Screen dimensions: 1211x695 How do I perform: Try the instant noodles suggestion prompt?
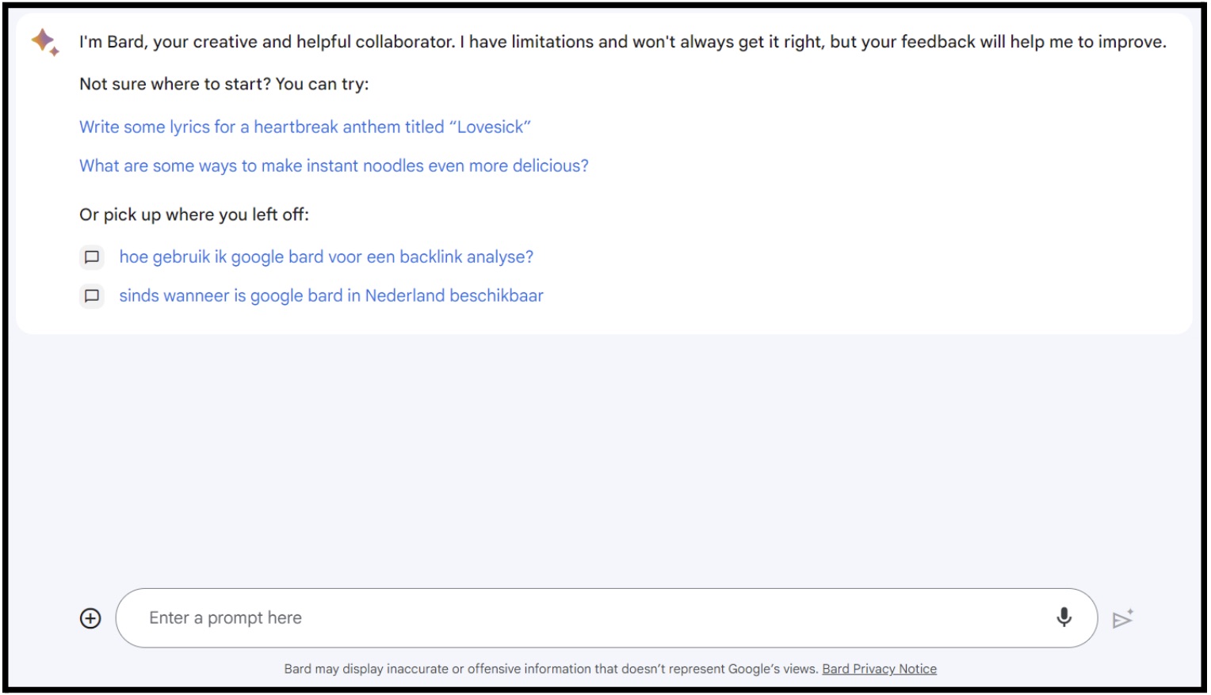(x=334, y=165)
